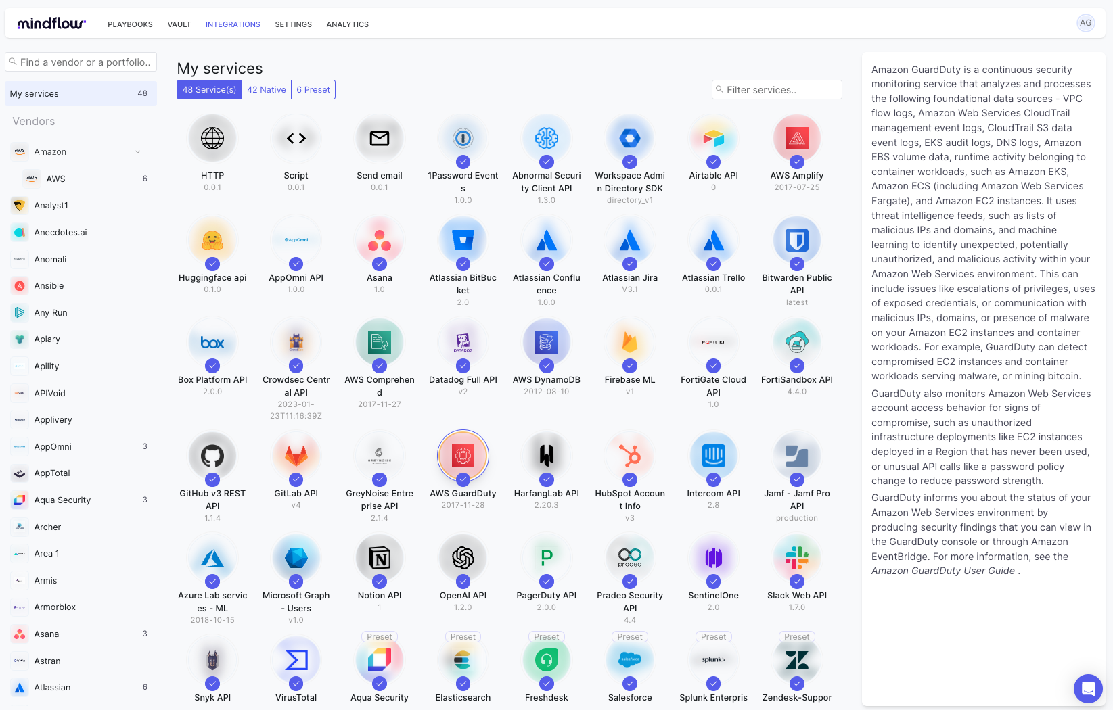Click the GitHub v3 REST API icon
The width and height of the screenshot is (1113, 710).
click(212, 456)
